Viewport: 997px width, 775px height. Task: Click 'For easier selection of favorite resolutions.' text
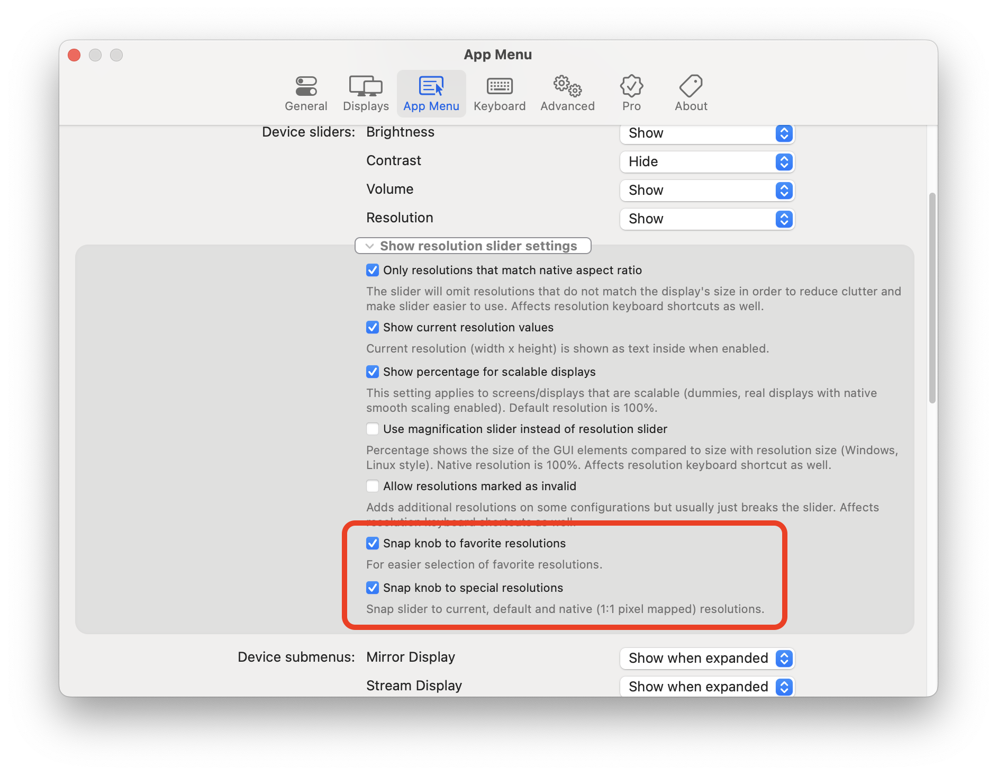(484, 565)
